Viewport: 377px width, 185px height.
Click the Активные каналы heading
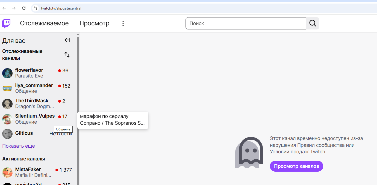click(x=24, y=159)
